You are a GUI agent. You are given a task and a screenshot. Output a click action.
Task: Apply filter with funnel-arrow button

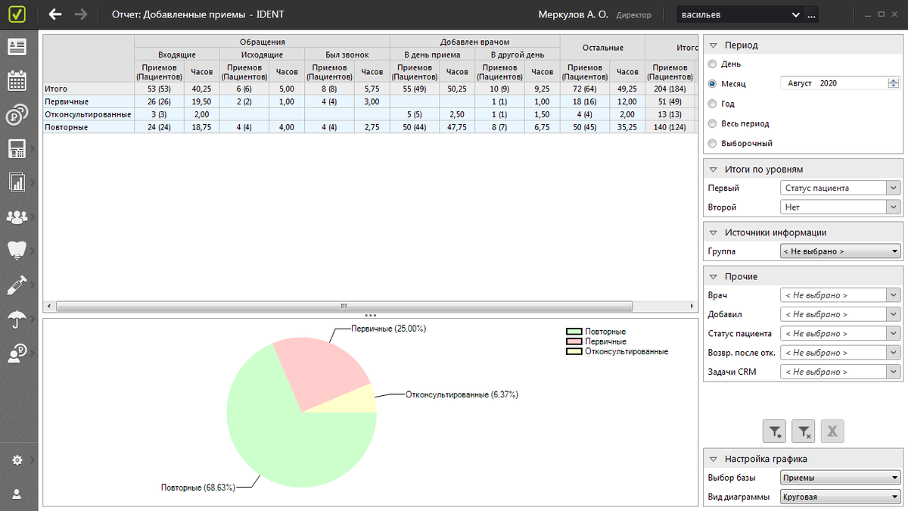tap(775, 432)
